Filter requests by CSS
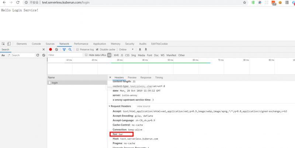 [127, 55]
